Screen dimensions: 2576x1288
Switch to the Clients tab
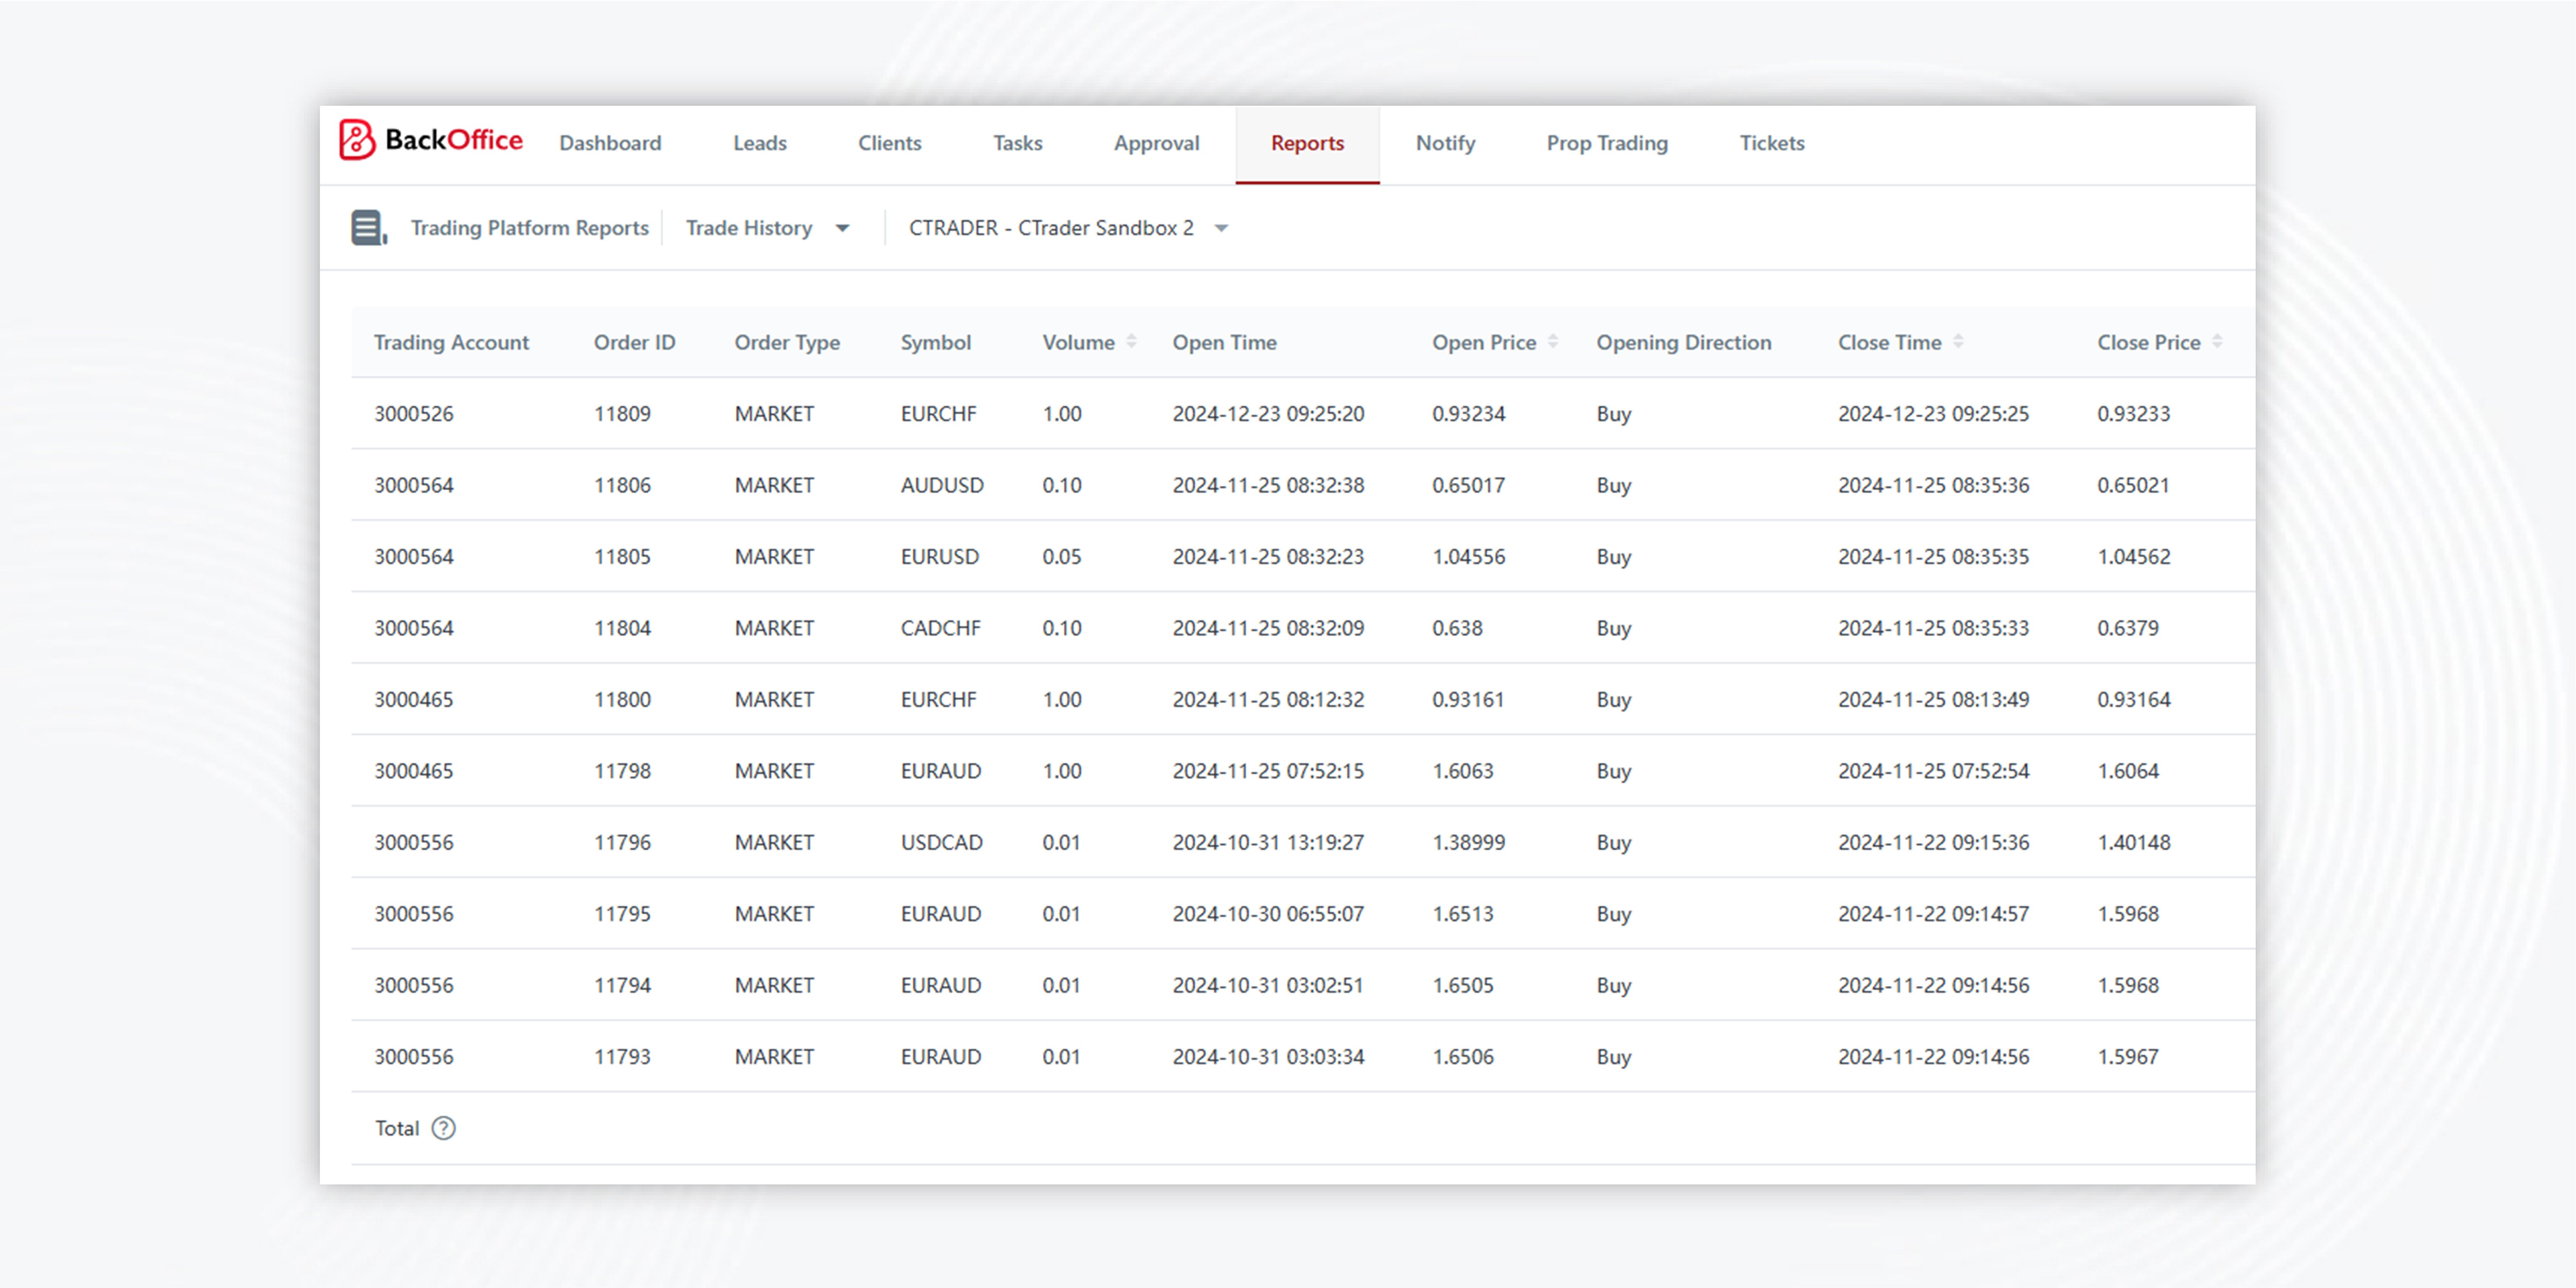[x=890, y=143]
